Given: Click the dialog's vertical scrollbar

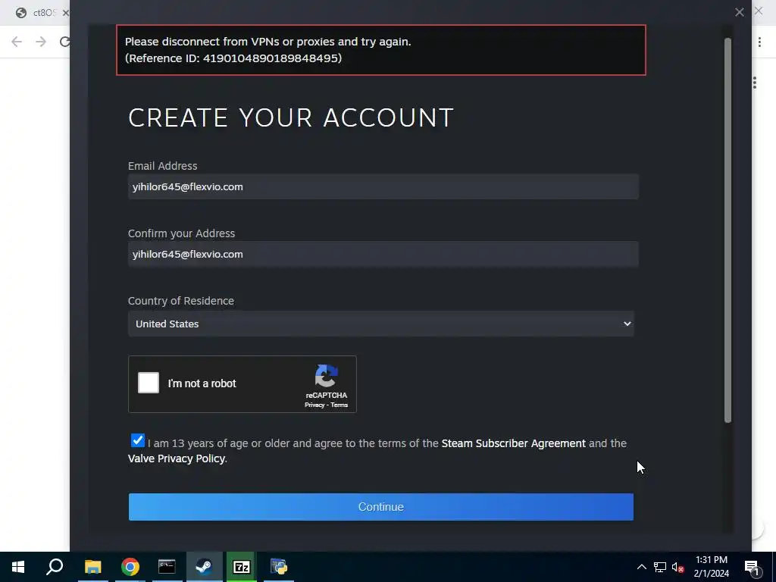Looking at the screenshot, I should (727, 230).
